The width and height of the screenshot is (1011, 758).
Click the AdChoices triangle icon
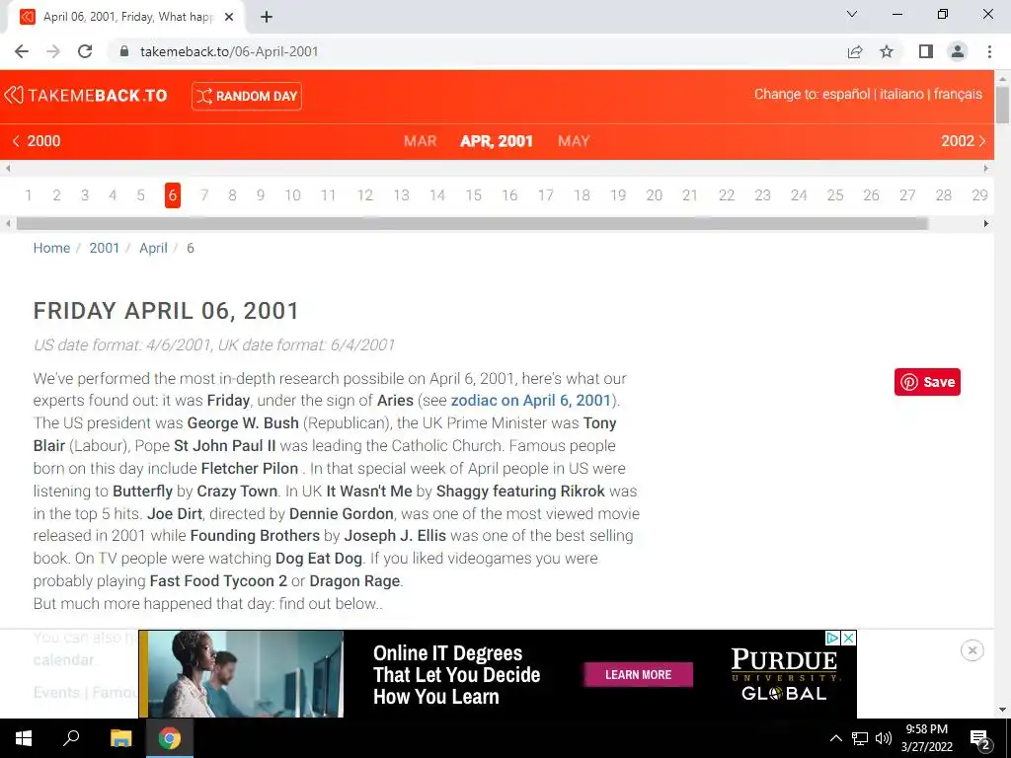[x=832, y=638]
